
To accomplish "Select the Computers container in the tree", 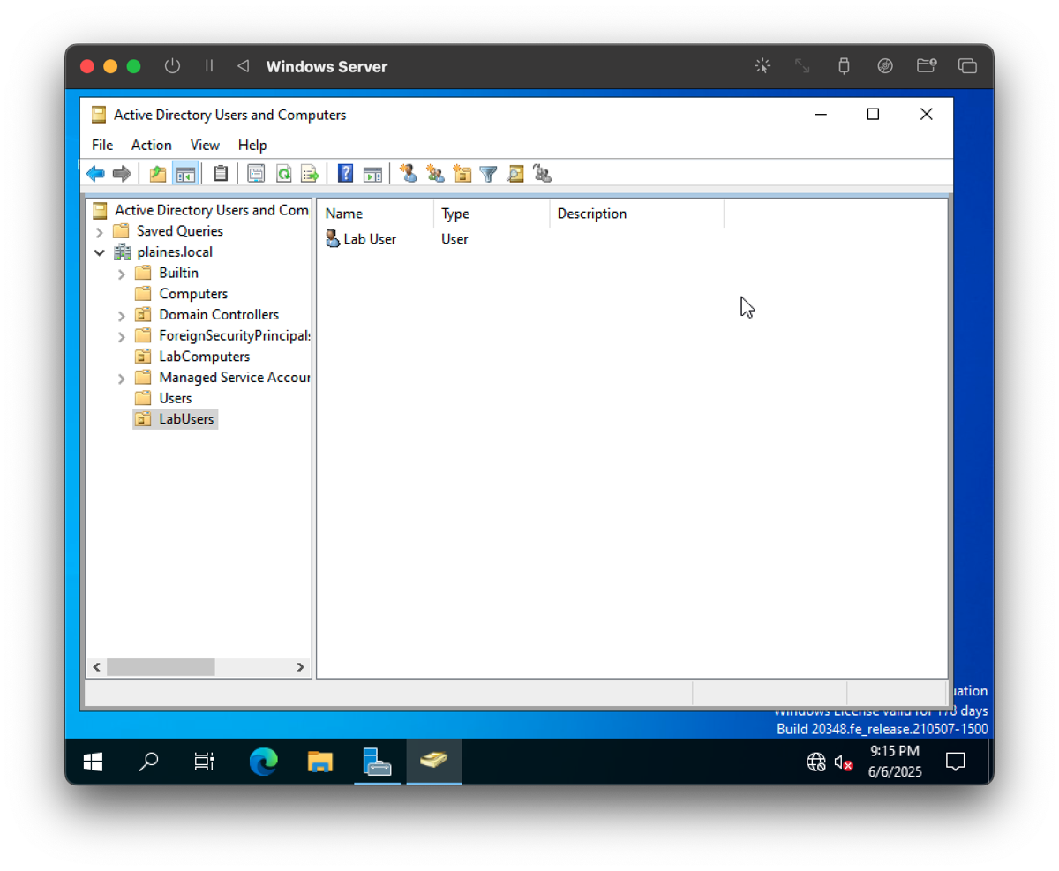I will point(193,294).
